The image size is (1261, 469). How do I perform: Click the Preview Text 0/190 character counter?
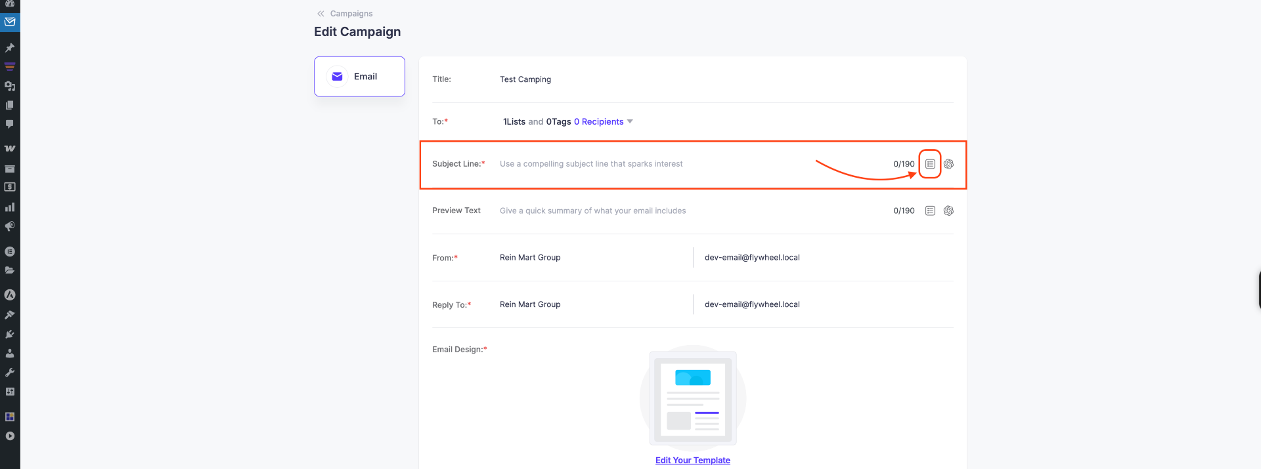point(904,211)
